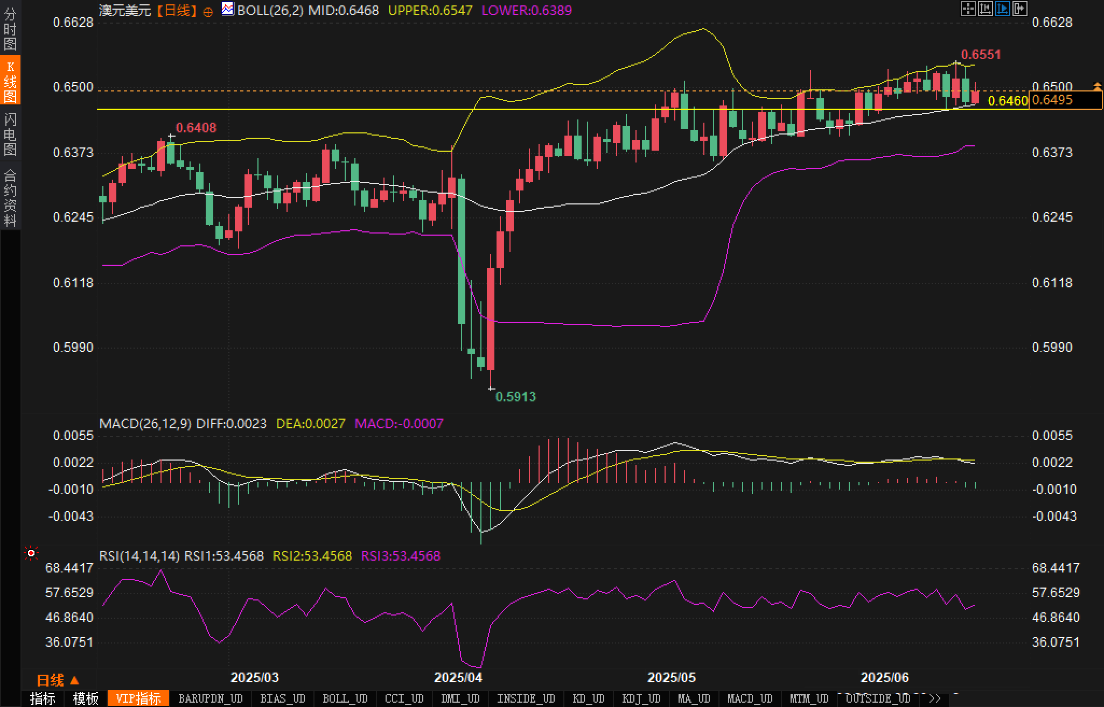Click the RSI2:53.4568 value
This screenshot has height=707, width=1104.
(312, 556)
